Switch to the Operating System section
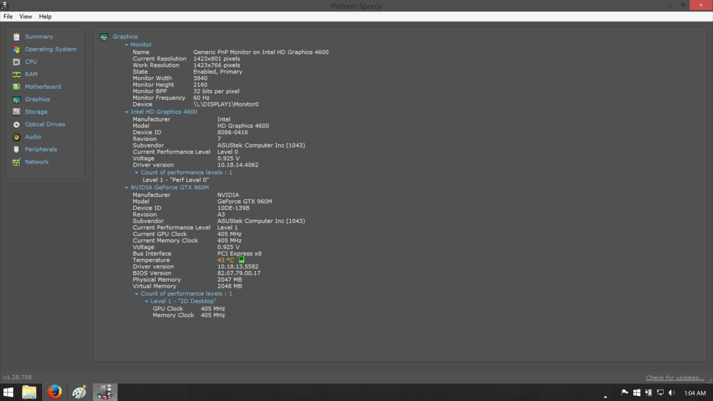Image resolution: width=713 pixels, height=401 pixels. tap(51, 49)
